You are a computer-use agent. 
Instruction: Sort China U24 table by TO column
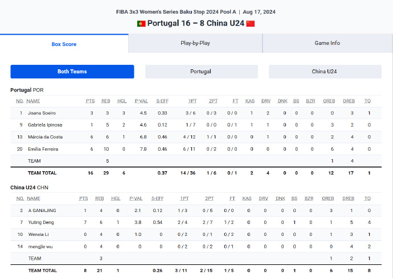click(x=368, y=198)
